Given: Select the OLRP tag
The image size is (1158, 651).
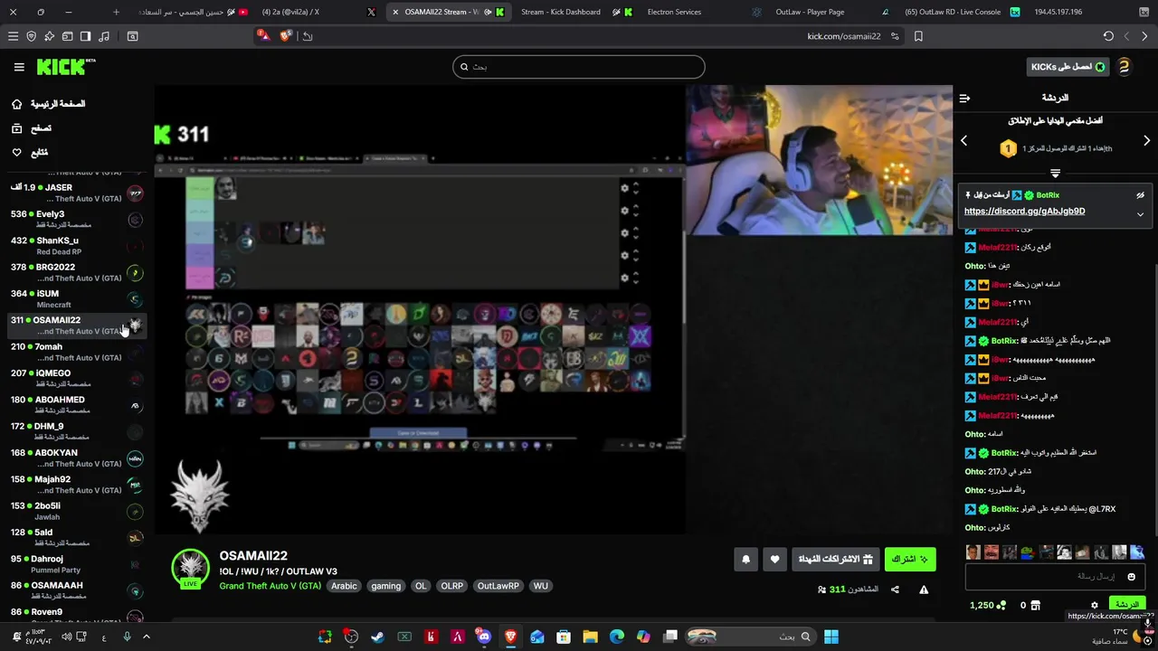Looking at the screenshot, I should pos(451,586).
